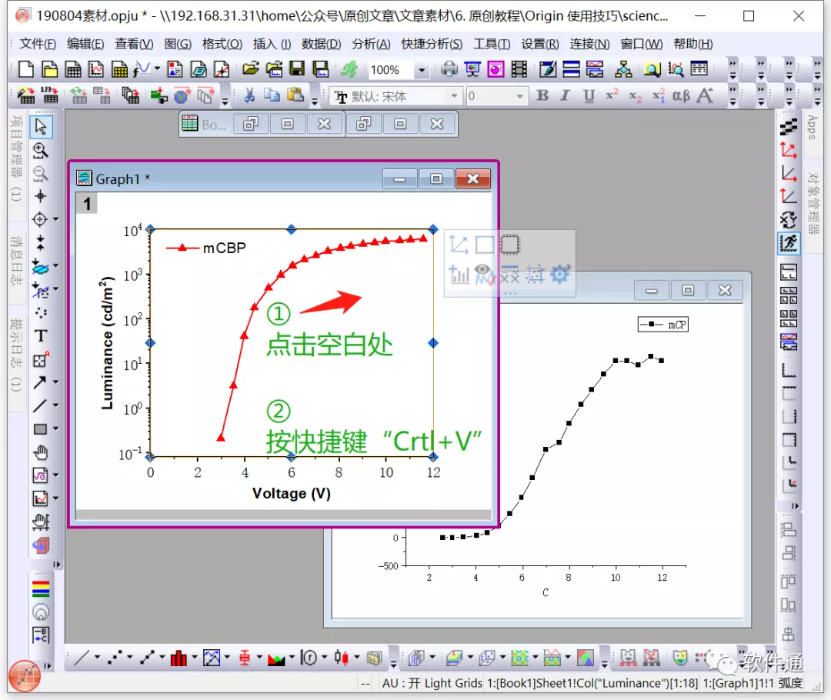Click the Column bar chart icon
The height and width of the screenshot is (700, 831).
[x=179, y=658]
